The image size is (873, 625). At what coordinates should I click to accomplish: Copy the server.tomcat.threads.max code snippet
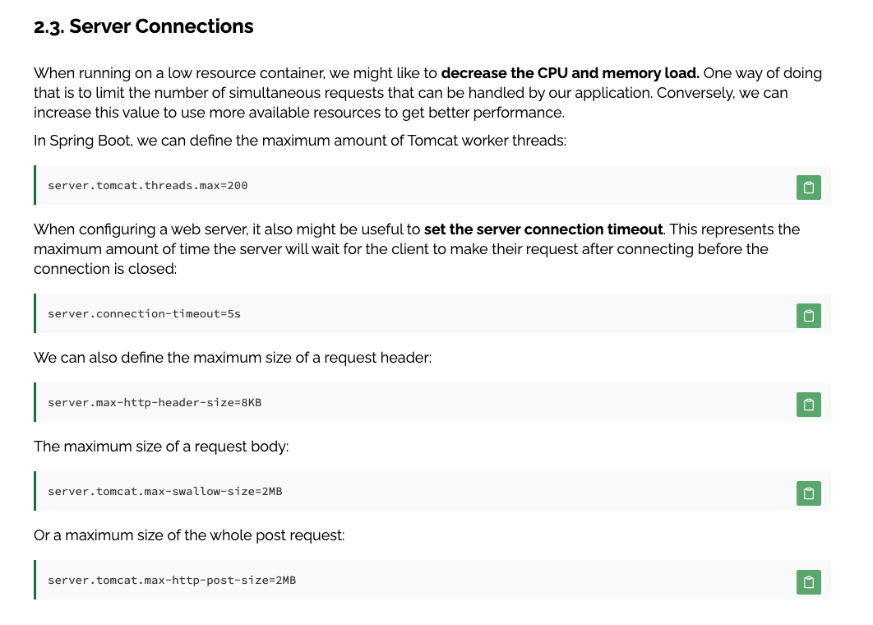coord(808,187)
